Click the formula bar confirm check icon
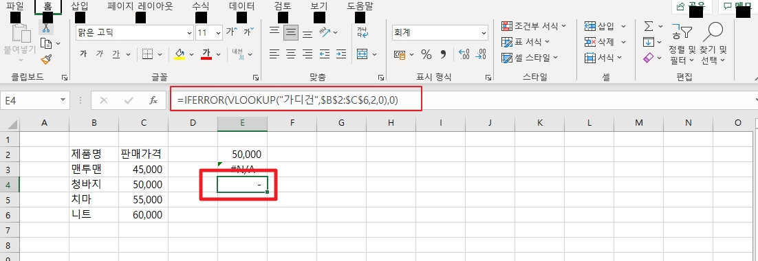The image size is (758, 261). [x=129, y=100]
